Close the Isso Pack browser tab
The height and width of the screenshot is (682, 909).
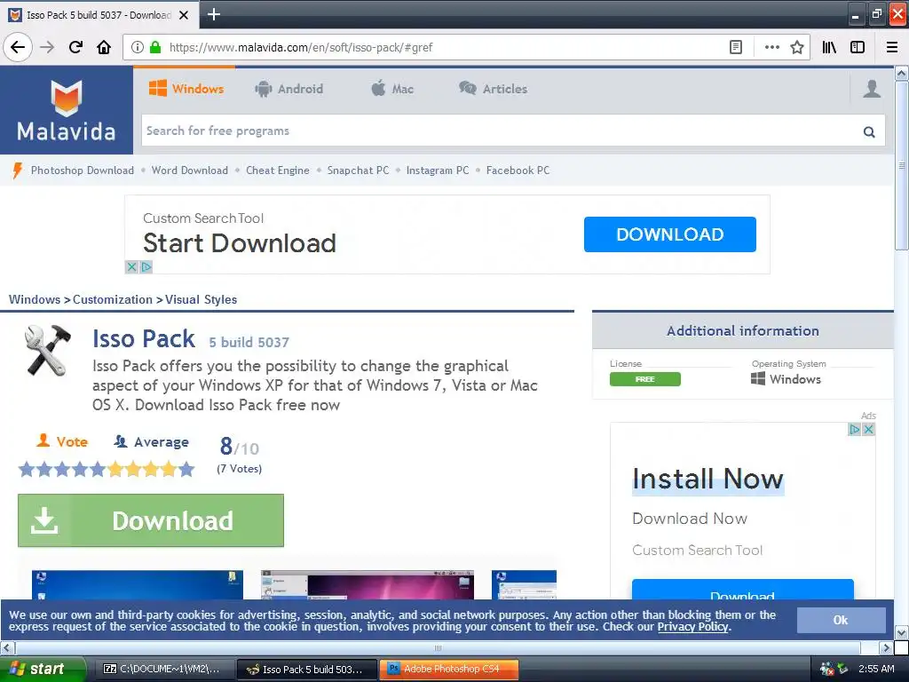[184, 15]
